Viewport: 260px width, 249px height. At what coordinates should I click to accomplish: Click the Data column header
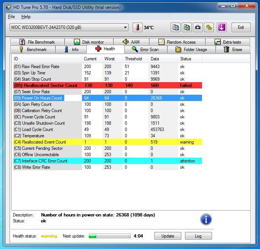pos(163,59)
